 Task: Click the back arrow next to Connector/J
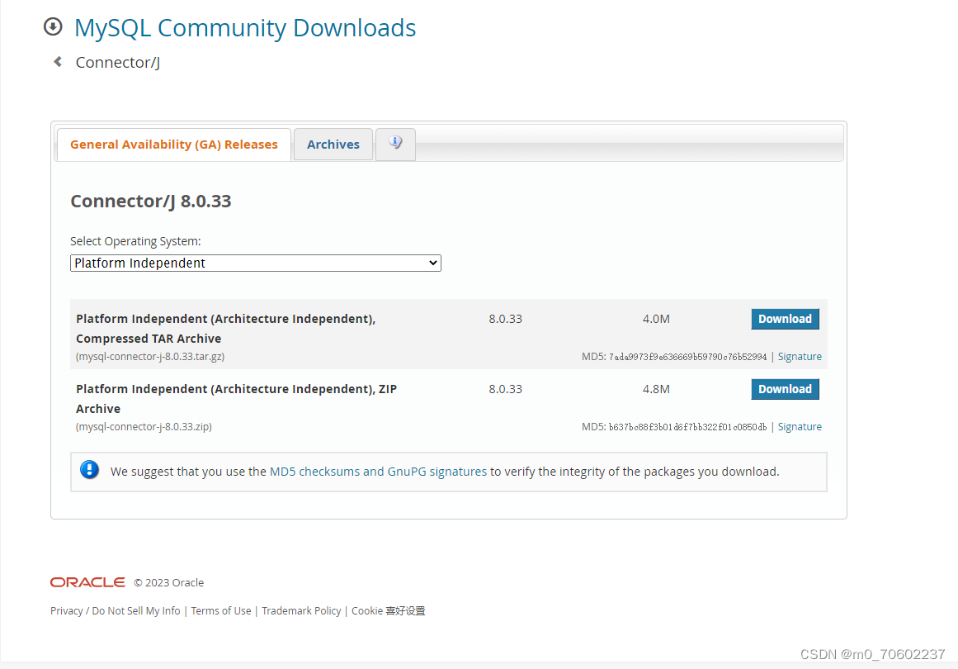point(58,62)
